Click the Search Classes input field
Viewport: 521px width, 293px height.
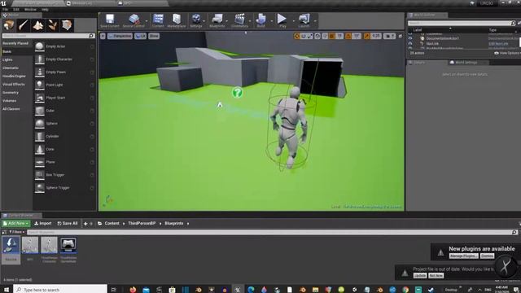pos(48,36)
